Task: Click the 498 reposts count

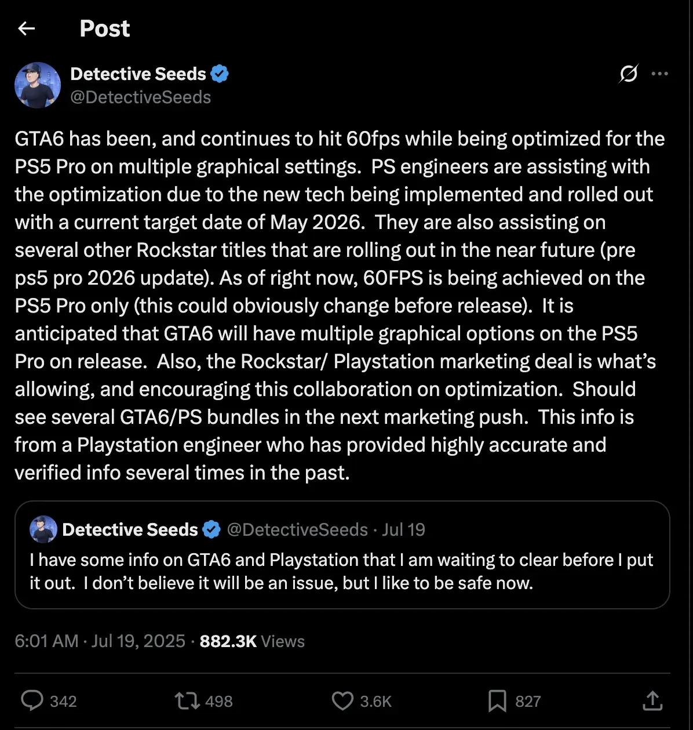Action: (x=219, y=701)
